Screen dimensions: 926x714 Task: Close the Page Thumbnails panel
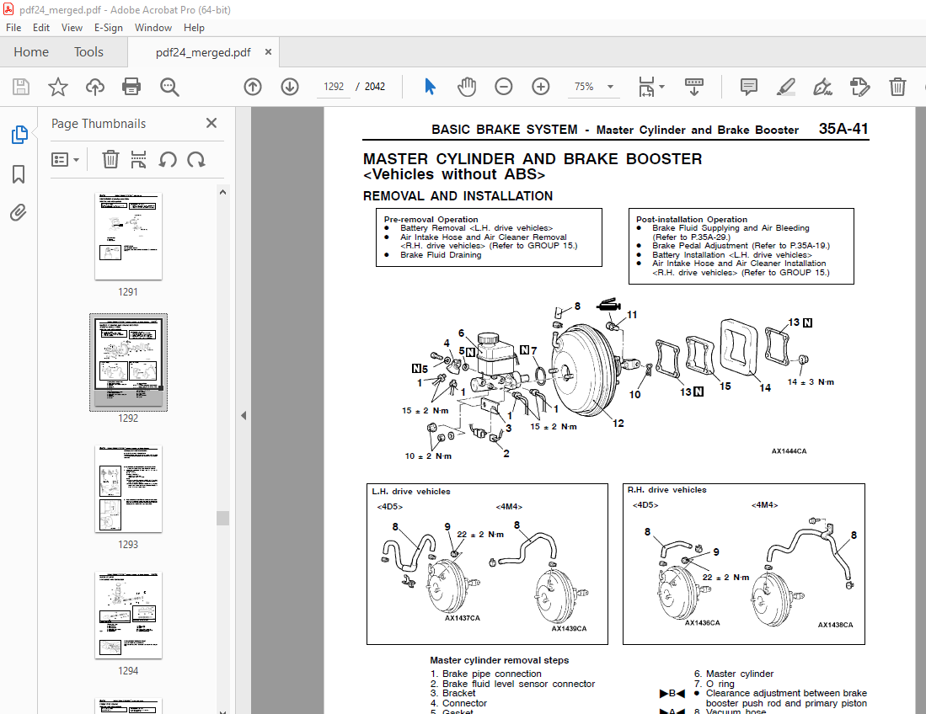211,123
